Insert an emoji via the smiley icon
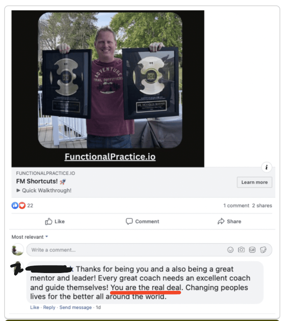 (x=230, y=250)
